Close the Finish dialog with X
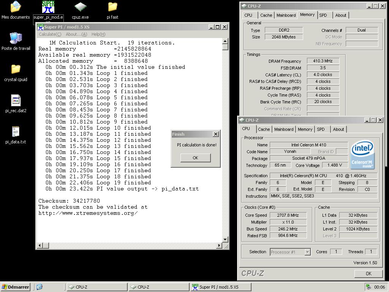 coord(216,134)
